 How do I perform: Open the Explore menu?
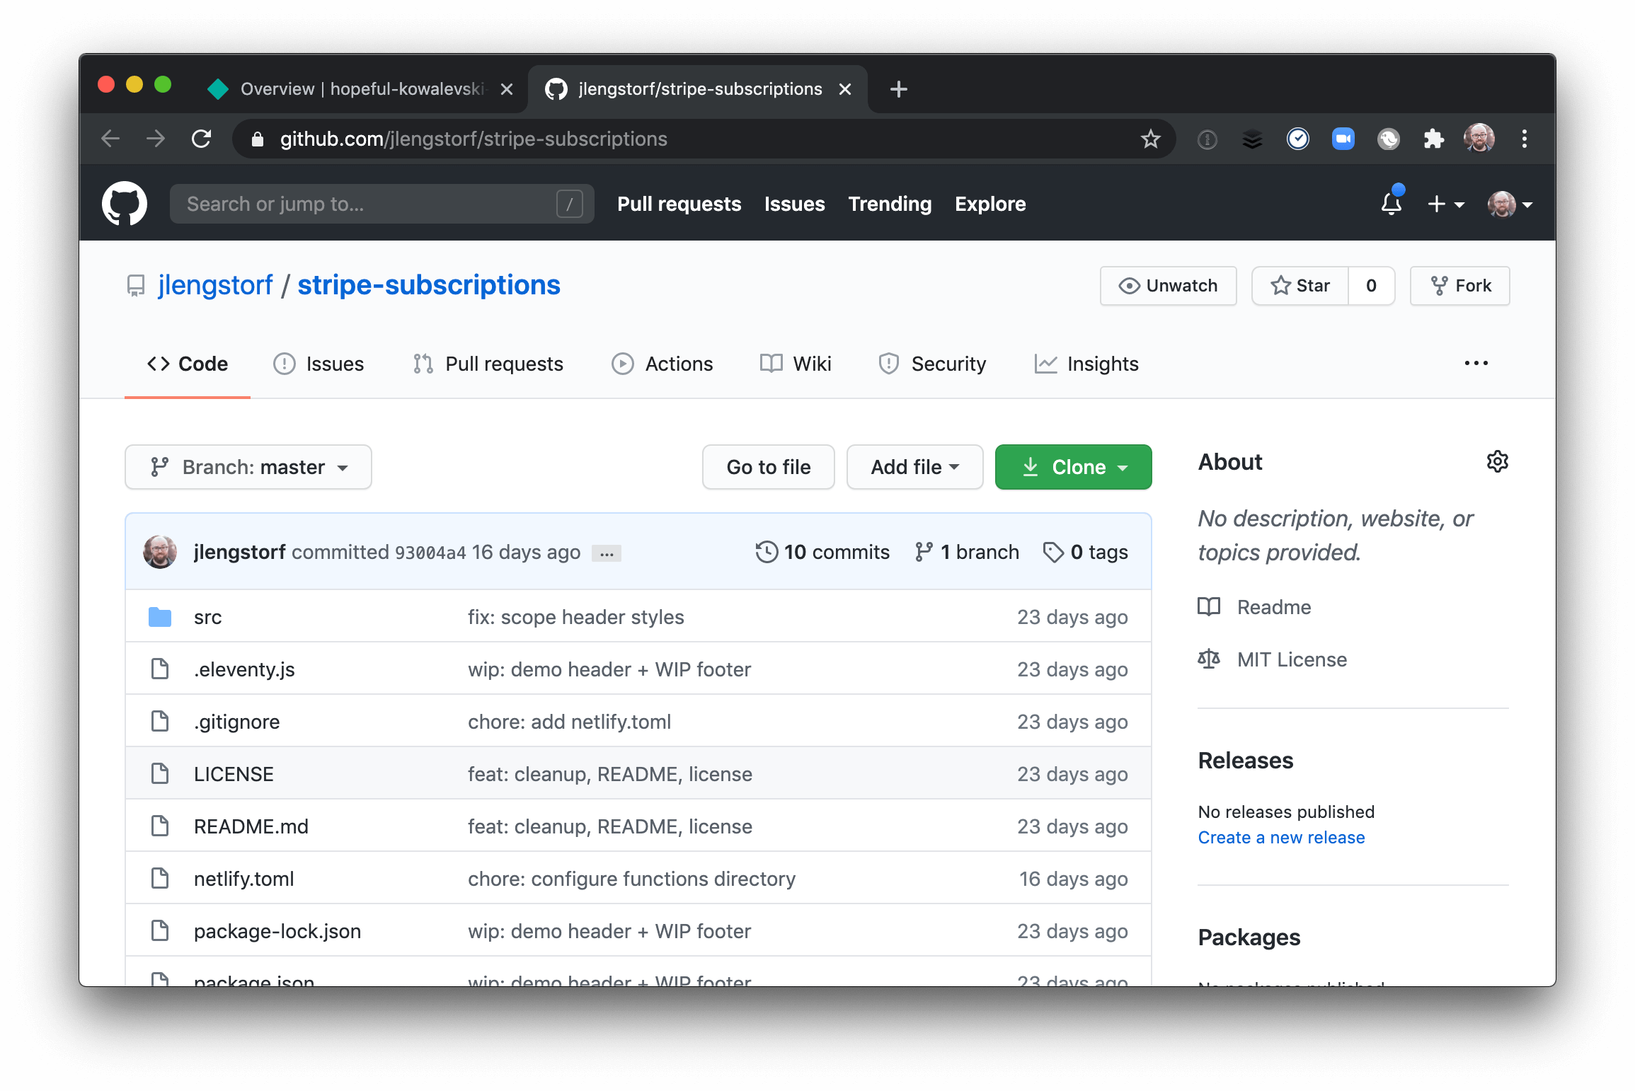[989, 204]
